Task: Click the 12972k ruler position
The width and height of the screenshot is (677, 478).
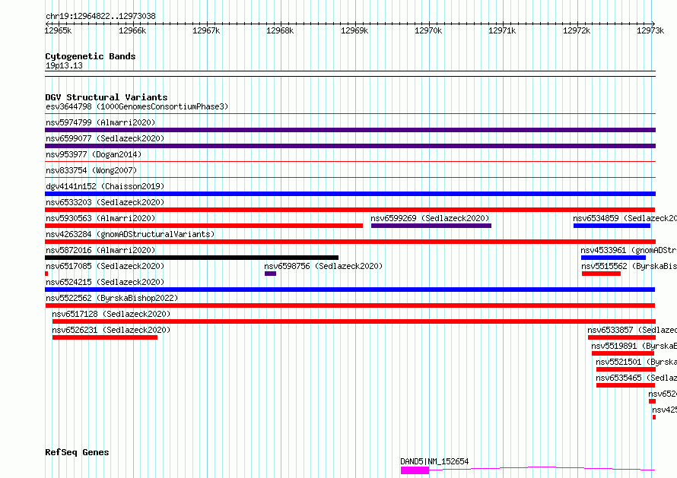Action: click(x=577, y=30)
